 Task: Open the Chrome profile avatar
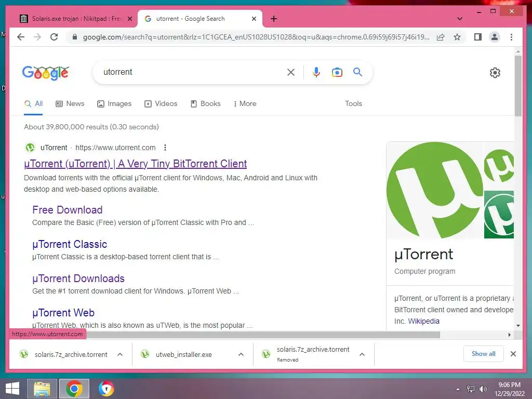point(495,37)
